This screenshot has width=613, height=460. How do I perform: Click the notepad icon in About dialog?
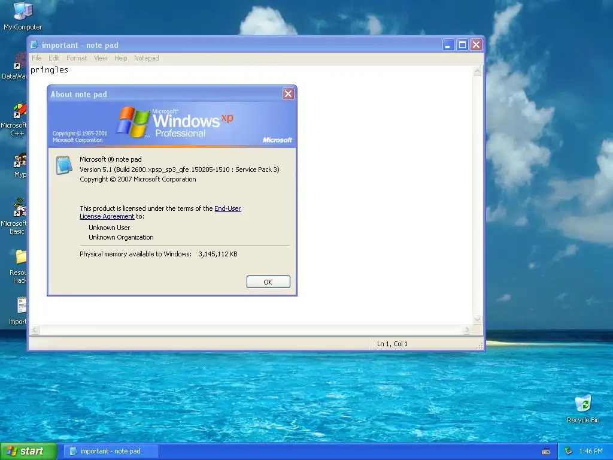(x=64, y=165)
